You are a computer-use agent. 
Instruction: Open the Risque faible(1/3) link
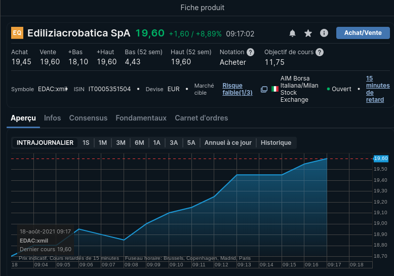click(x=237, y=89)
